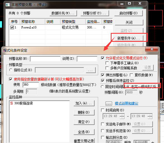The width and height of the screenshot is (164, 143).
Task: Open 模式说明和建议 link
Action: (127, 103)
